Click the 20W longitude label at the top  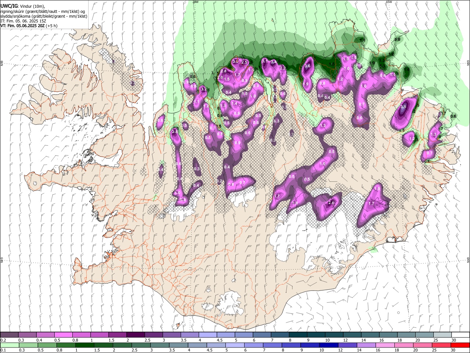196,2
